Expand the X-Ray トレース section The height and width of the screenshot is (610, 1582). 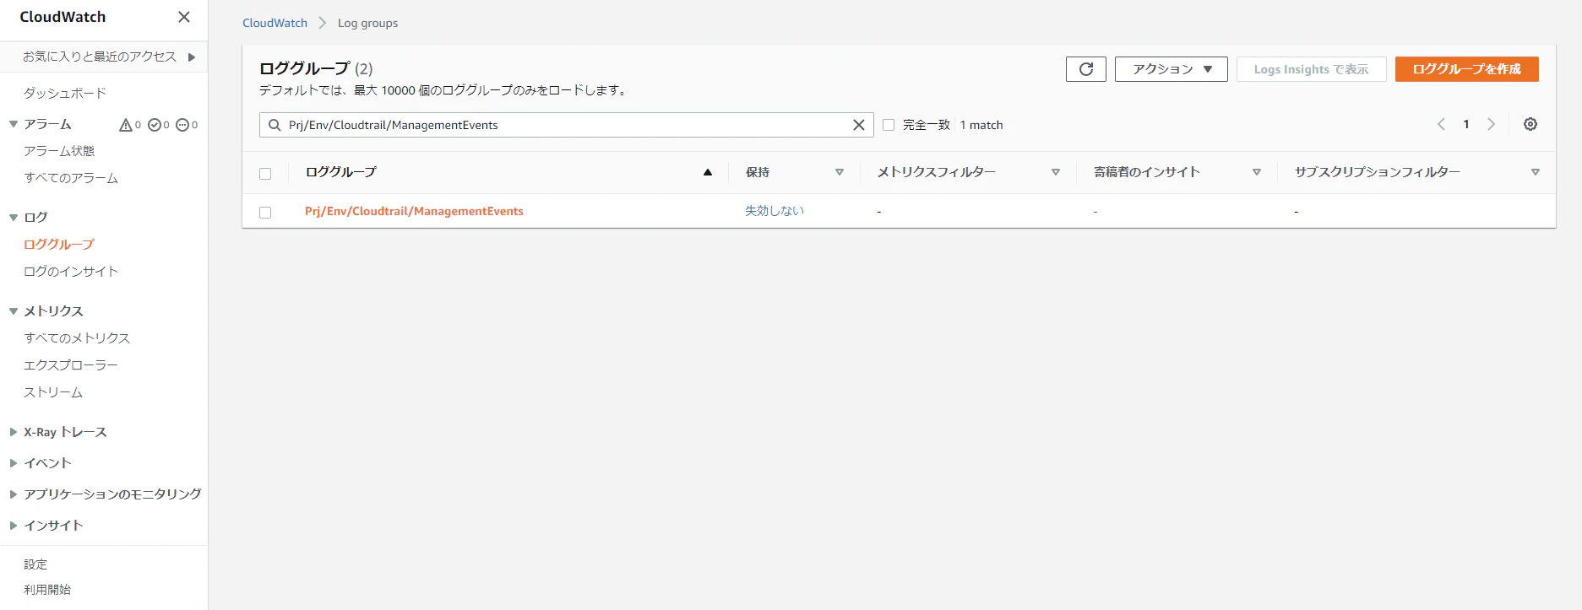14,432
